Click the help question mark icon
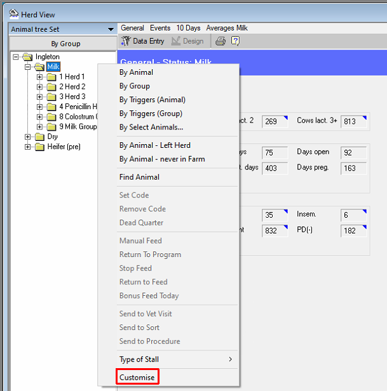This screenshot has width=387, height=391. tap(235, 41)
